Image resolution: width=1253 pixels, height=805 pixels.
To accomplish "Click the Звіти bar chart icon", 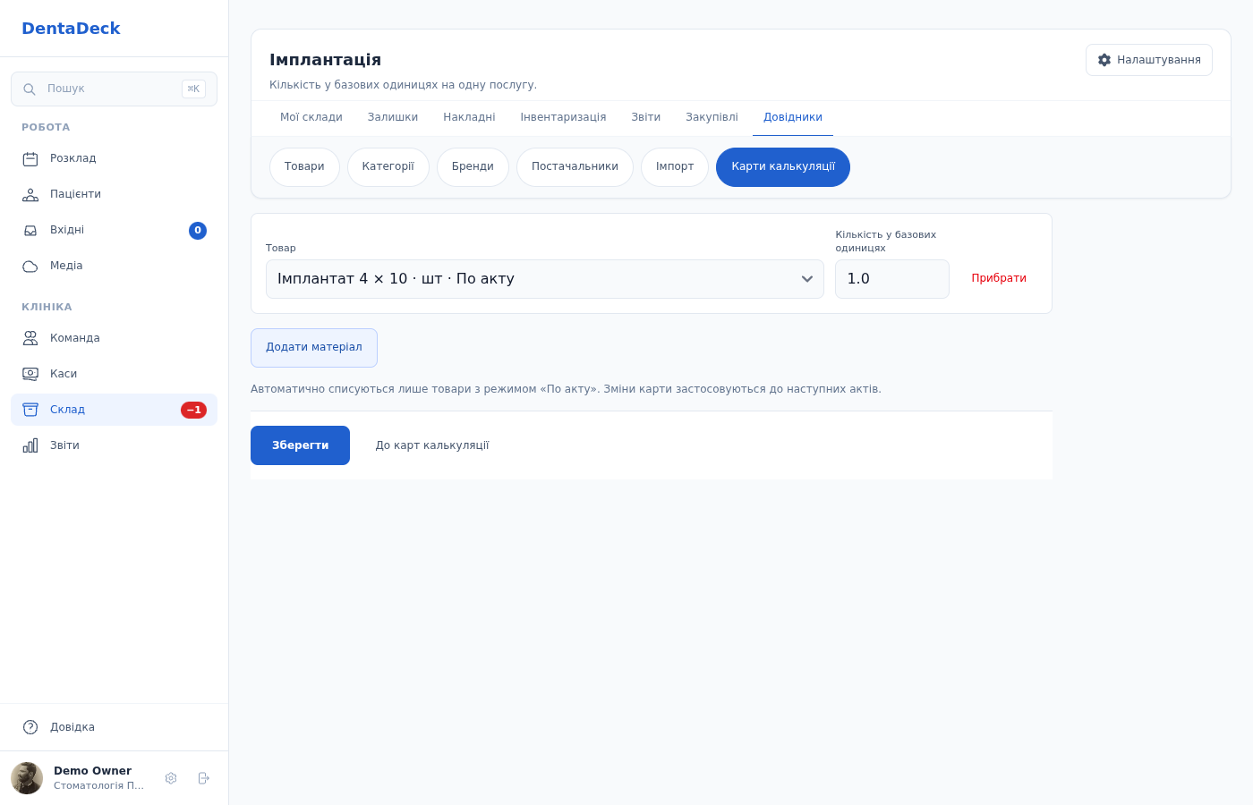I will (30, 445).
